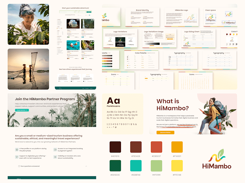The height and width of the screenshot is (183, 245).
Task: Open the Typography slide listing H1 and H2
Action: (x=180, y=60)
